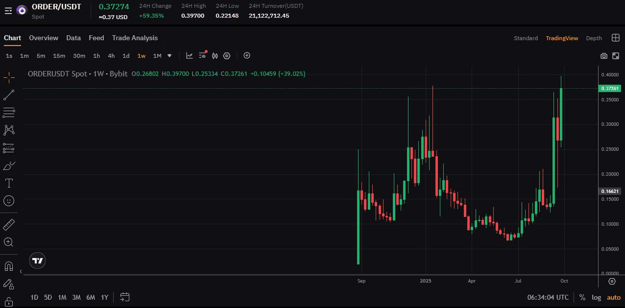Set the interval to 1m
Image resolution: width=625 pixels, height=308 pixels.
[24, 56]
